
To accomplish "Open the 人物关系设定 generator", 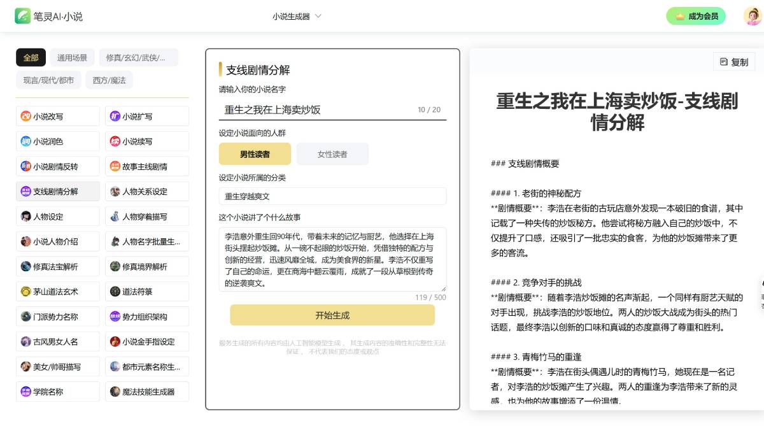I will click(x=147, y=191).
